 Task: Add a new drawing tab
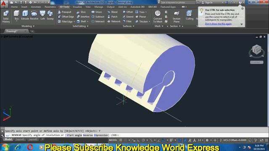click(32, 31)
